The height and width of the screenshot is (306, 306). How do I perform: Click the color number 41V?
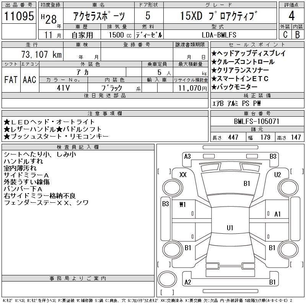tap(63, 88)
